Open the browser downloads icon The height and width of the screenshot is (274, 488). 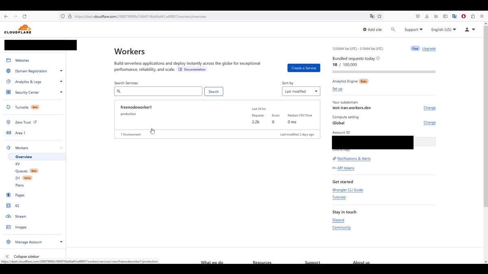pyautogui.click(x=427, y=16)
